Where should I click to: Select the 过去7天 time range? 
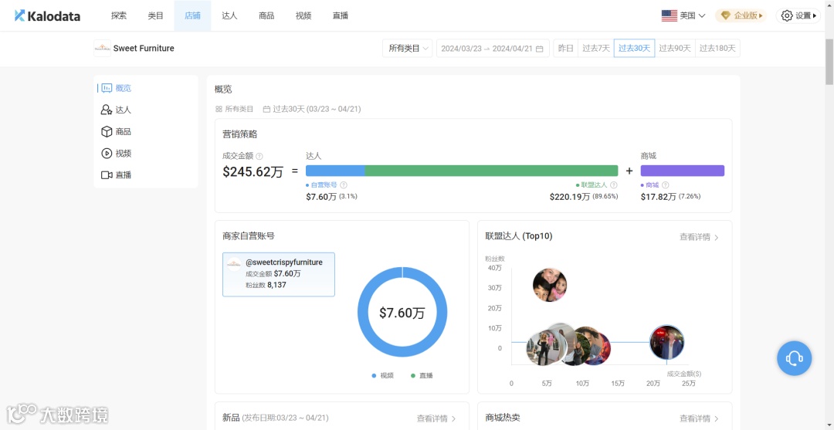pyautogui.click(x=595, y=49)
